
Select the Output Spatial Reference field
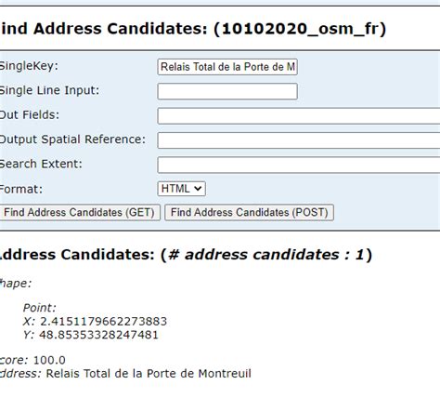(299, 140)
